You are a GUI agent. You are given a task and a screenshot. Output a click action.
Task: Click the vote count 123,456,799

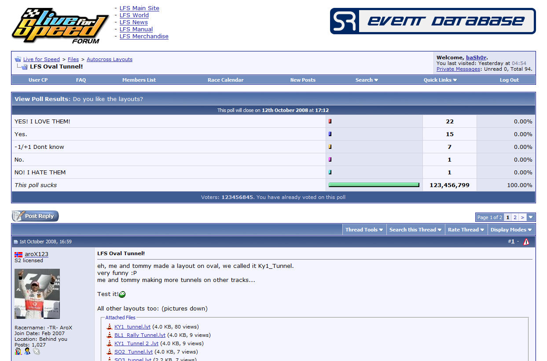(x=449, y=185)
